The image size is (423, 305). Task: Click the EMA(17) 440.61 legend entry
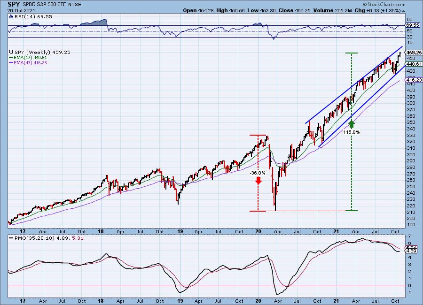click(31, 57)
